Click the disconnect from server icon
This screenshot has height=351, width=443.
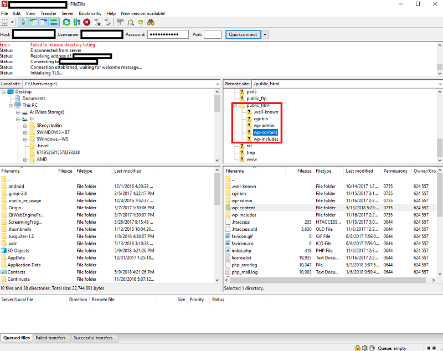(97, 22)
